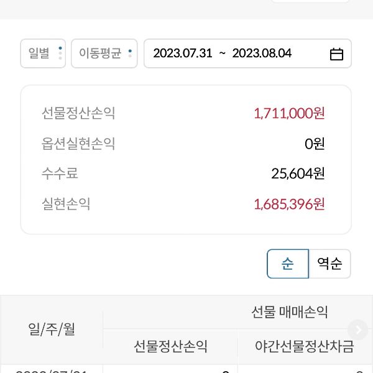Open the 일별 period dropdown
Image resolution: width=373 pixels, height=373 pixels.
coord(43,53)
